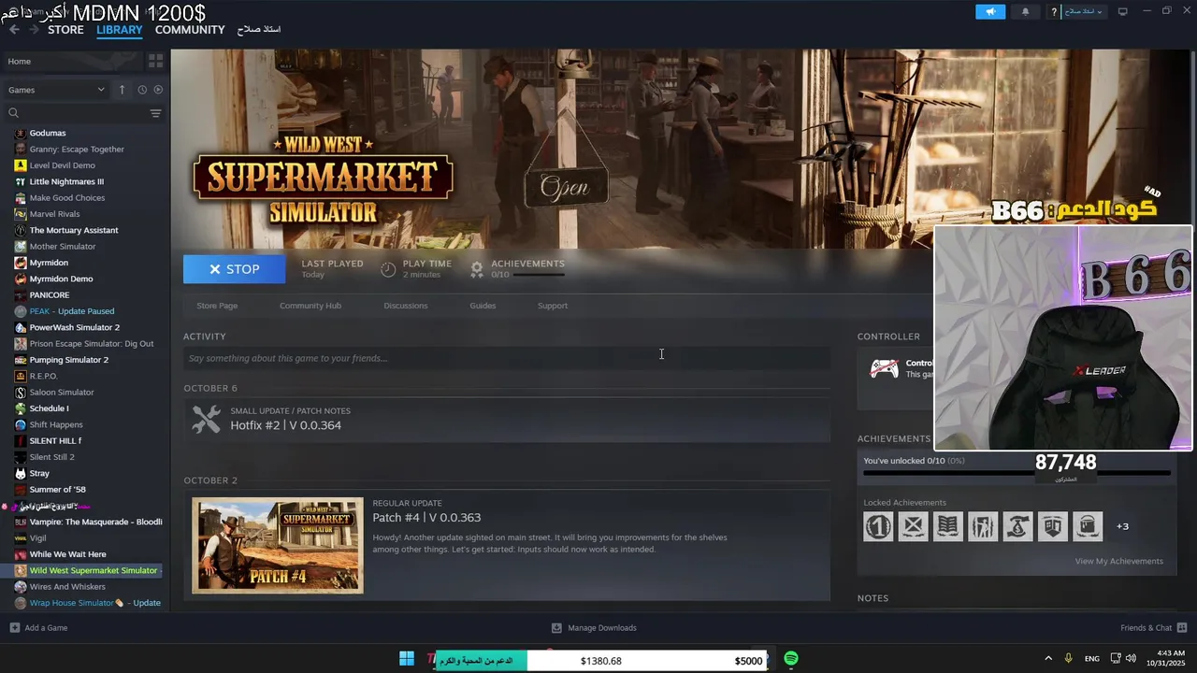Switch library to grid collections view
The height and width of the screenshot is (673, 1197).
(155, 61)
